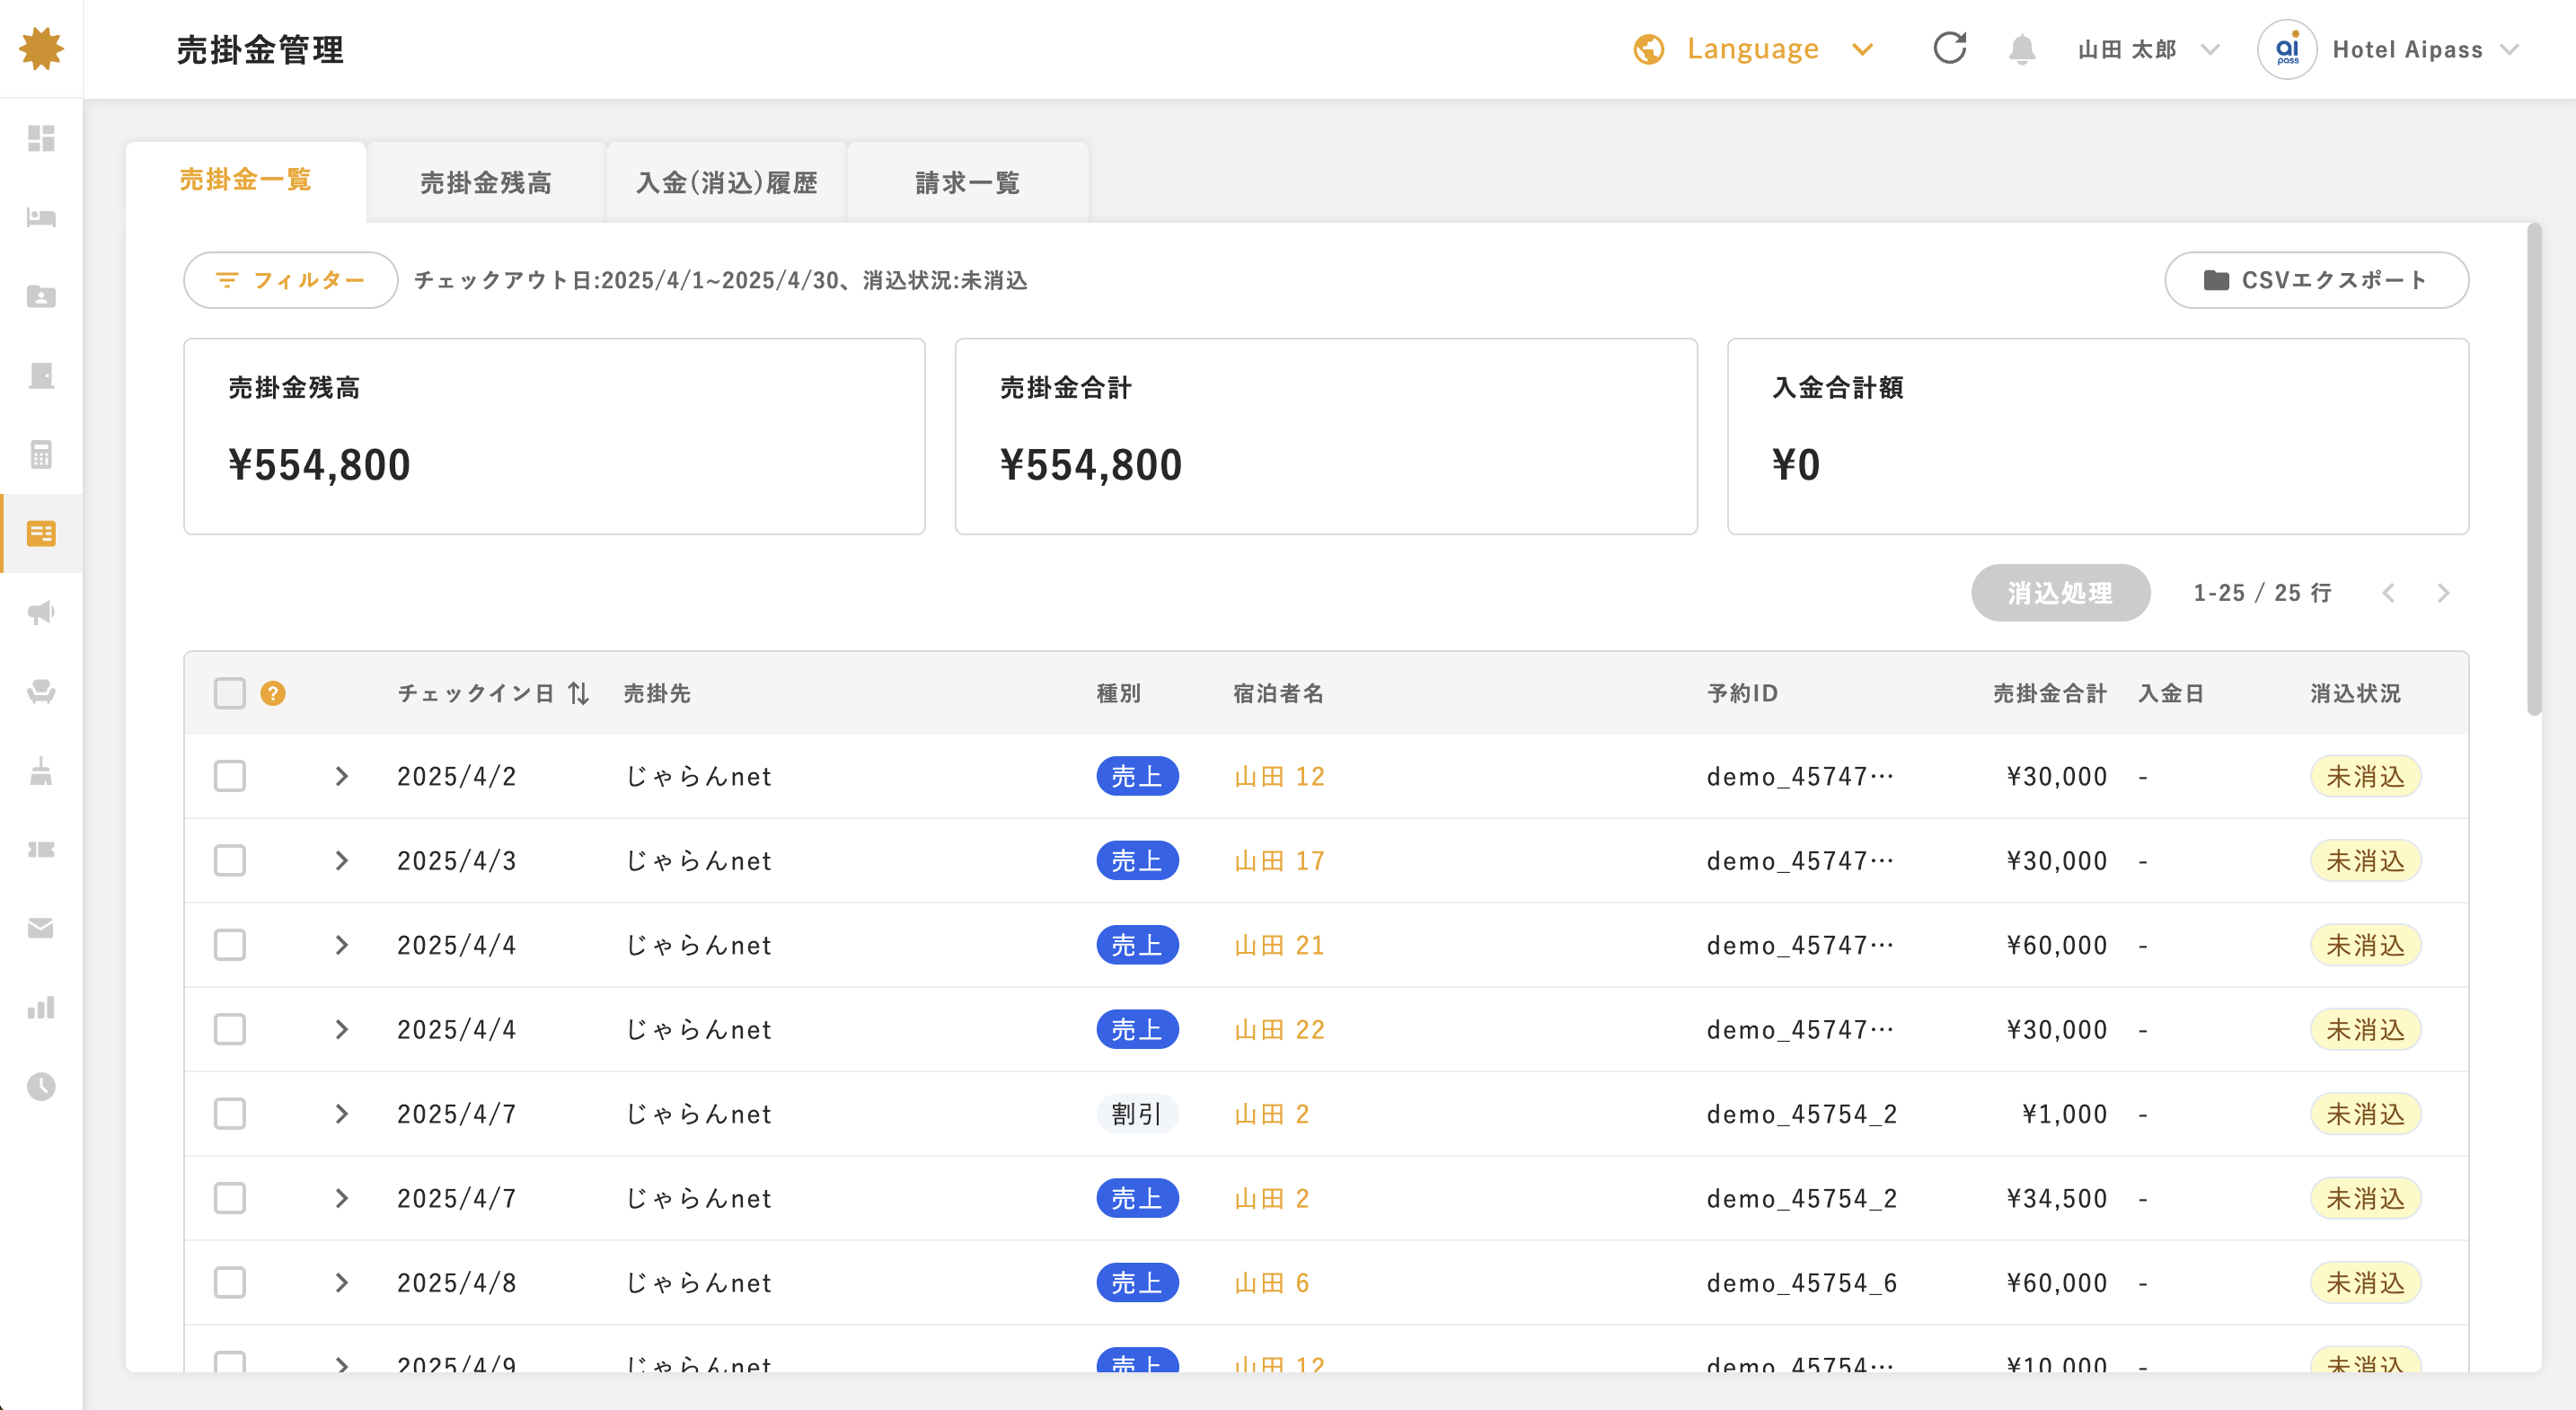Image resolution: width=2576 pixels, height=1410 pixels.
Task: Open guest link 山田 17
Action: 1279,860
